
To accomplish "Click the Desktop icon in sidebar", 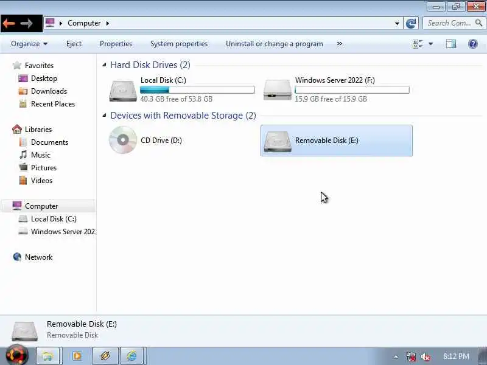I will pos(23,78).
